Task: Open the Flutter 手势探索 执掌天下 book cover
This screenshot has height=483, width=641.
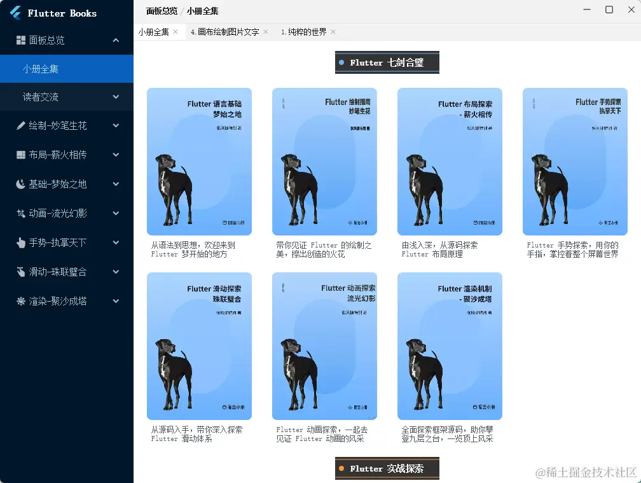Action: 575,162
